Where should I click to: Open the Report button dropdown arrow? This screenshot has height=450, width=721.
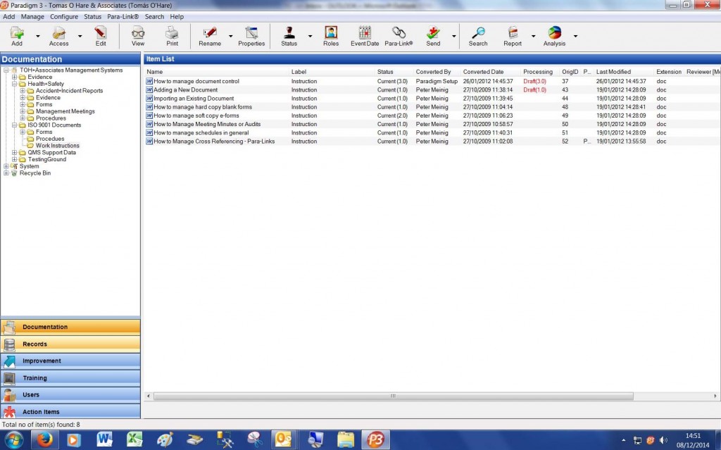tap(534, 36)
